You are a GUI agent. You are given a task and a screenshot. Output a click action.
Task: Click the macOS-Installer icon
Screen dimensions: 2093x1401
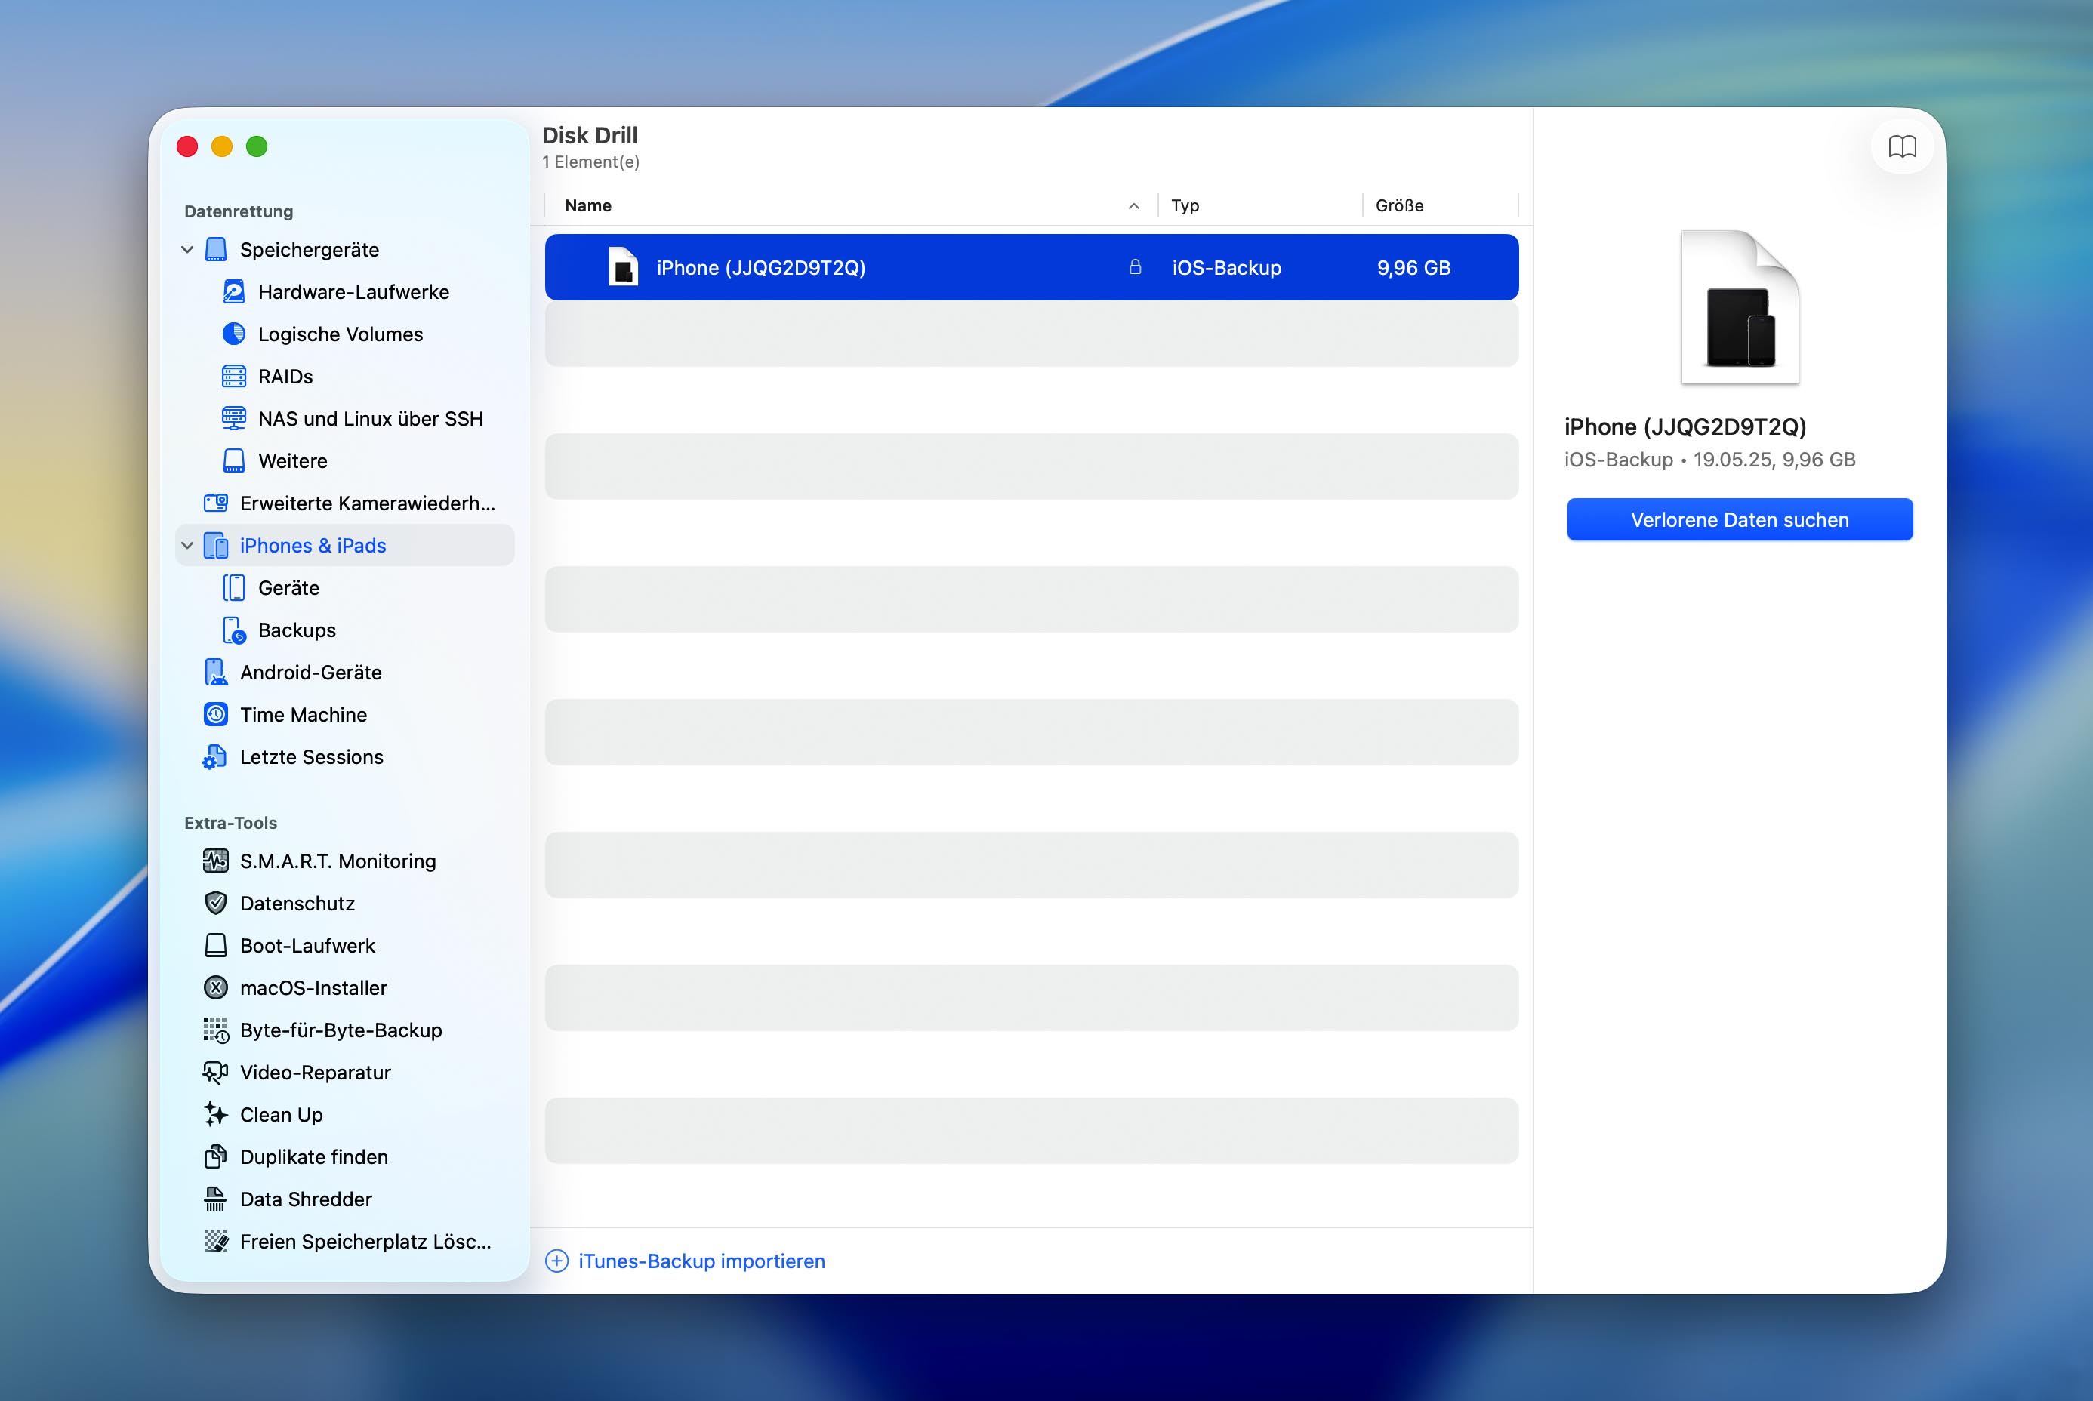tap(216, 988)
